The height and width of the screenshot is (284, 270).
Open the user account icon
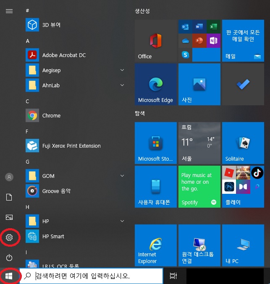pyautogui.click(x=9, y=177)
